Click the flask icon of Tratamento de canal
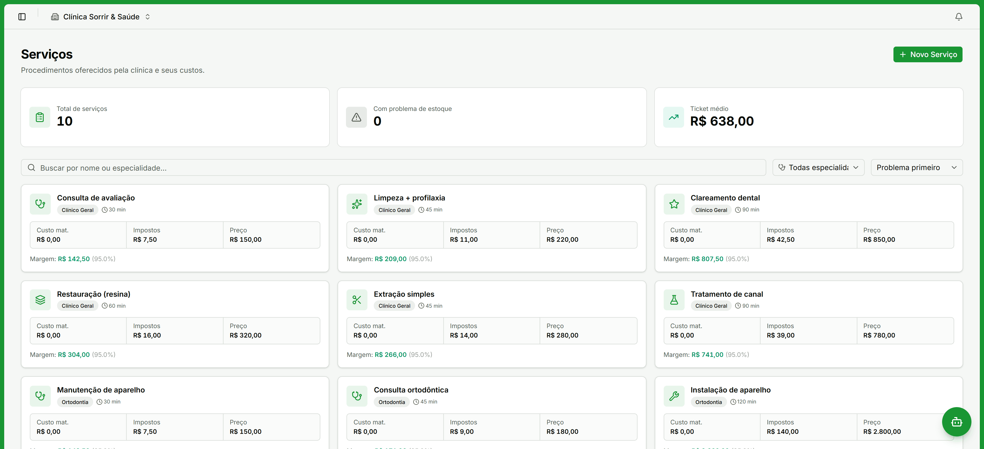The width and height of the screenshot is (984, 449). pos(674,300)
